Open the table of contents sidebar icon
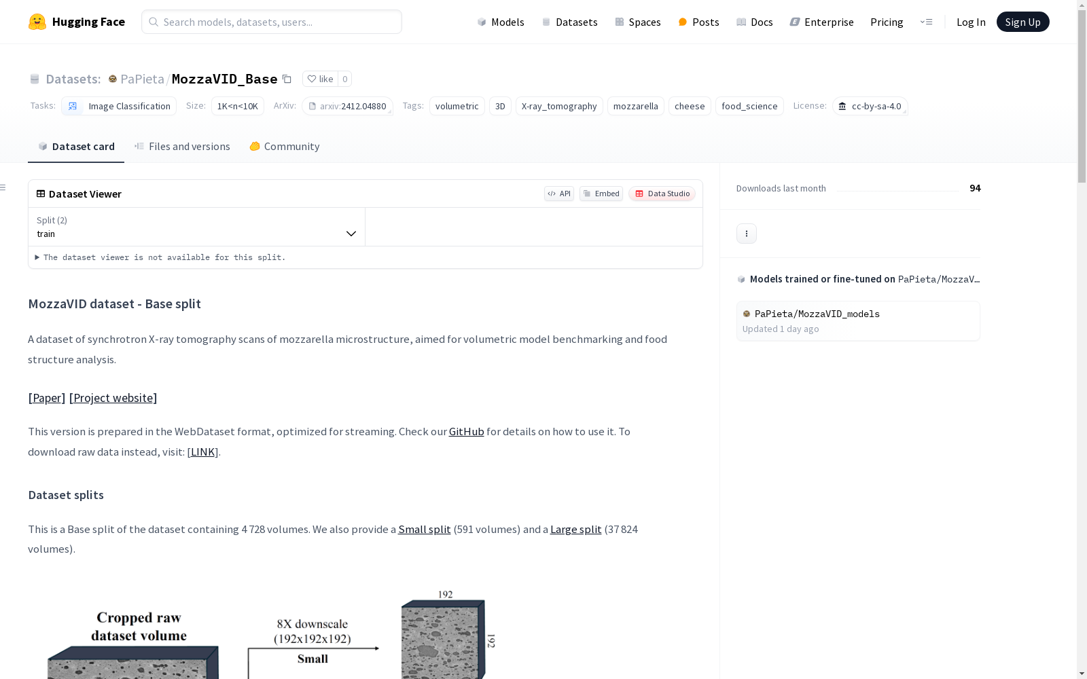Viewport: 1087px width, 679px height. click(3, 187)
